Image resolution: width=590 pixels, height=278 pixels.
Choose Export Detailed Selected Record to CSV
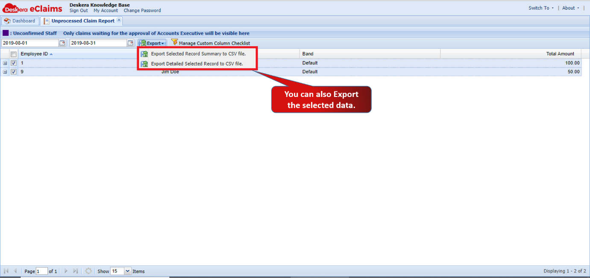click(x=197, y=64)
